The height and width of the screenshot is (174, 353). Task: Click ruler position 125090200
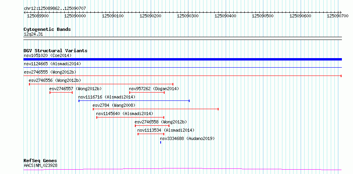(x=150, y=16)
